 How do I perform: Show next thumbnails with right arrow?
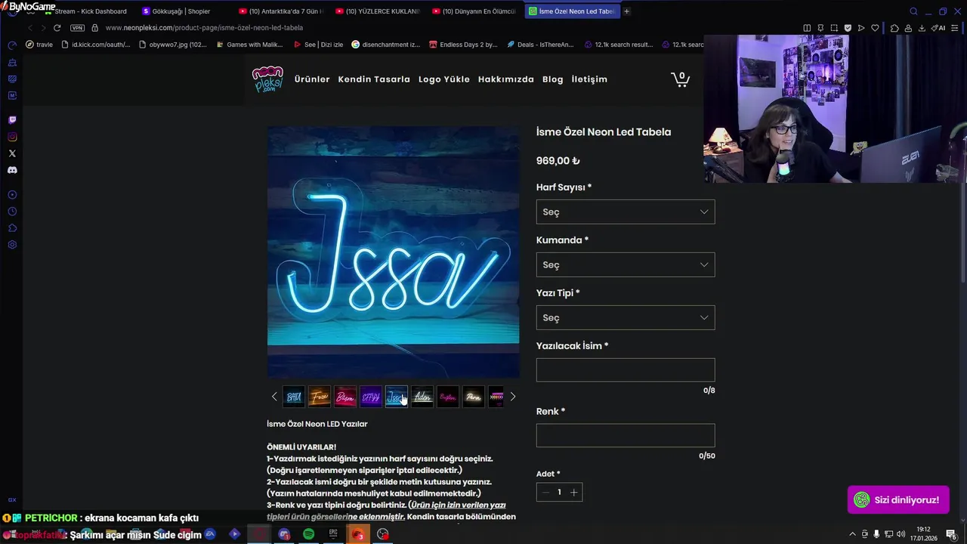tap(512, 397)
